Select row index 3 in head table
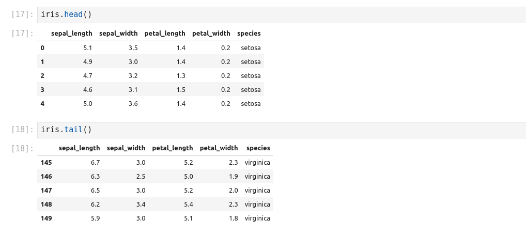This screenshot has width=526, height=235. (42, 90)
